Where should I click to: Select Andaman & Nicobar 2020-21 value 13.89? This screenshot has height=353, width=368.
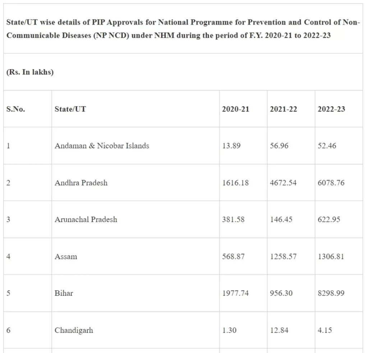(x=231, y=146)
